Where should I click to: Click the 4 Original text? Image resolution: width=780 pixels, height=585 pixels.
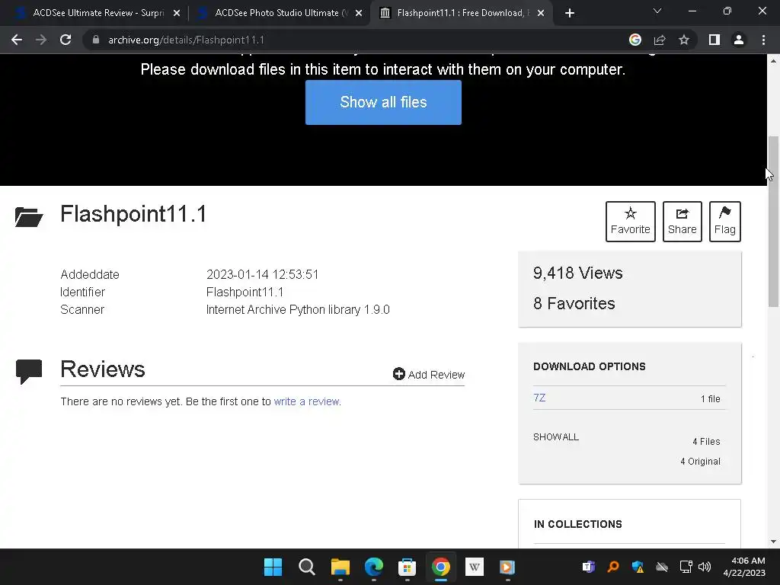tap(700, 462)
